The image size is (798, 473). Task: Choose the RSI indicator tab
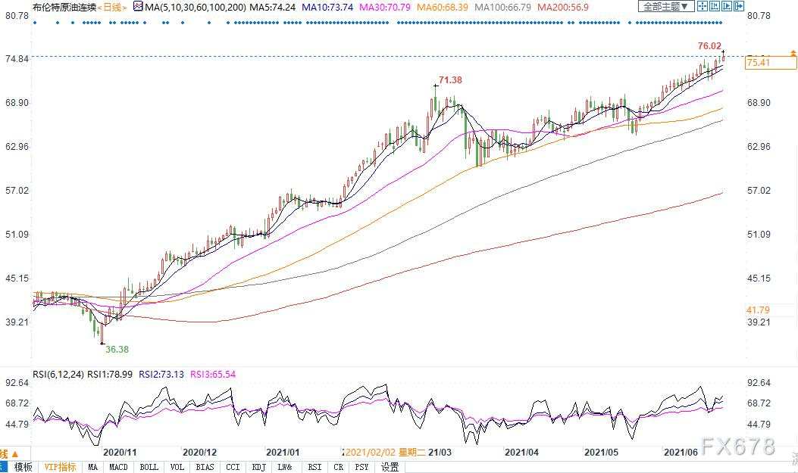(x=315, y=467)
